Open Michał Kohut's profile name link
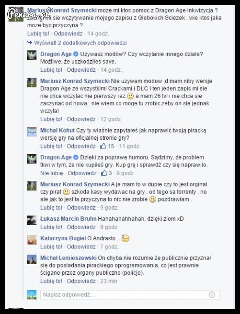 [x=57, y=131]
